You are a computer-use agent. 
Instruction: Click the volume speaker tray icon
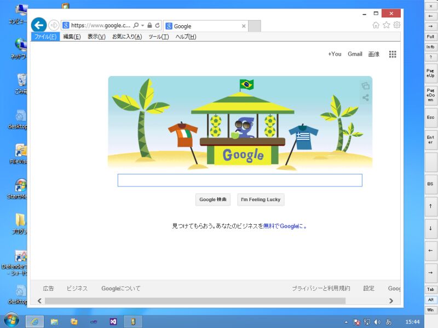pos(377,322)
